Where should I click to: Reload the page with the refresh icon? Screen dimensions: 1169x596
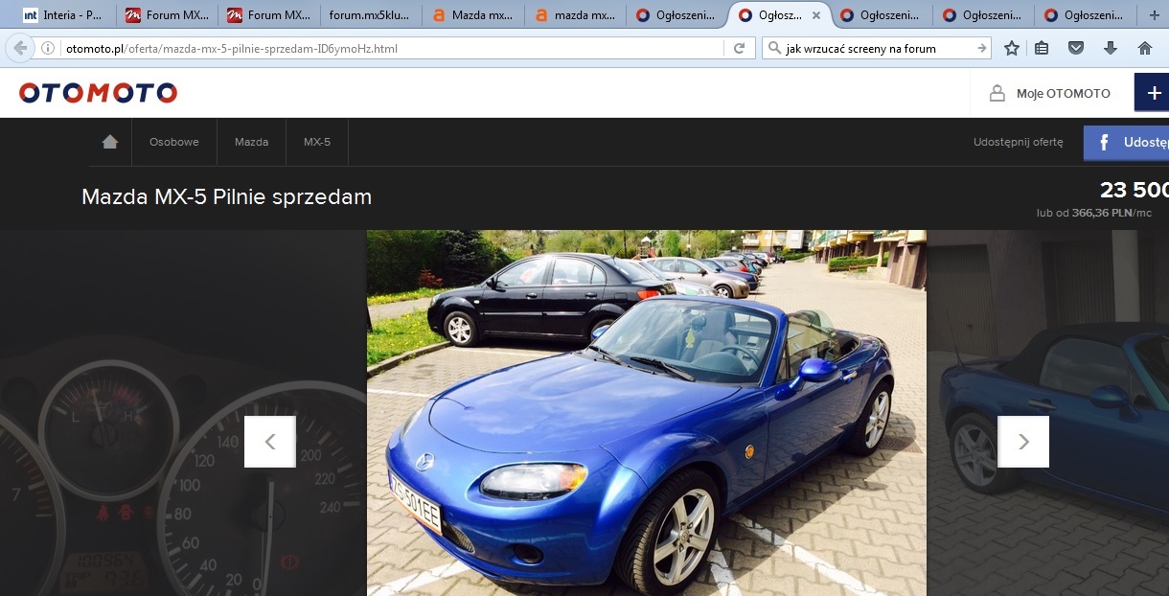click(739, 48)
